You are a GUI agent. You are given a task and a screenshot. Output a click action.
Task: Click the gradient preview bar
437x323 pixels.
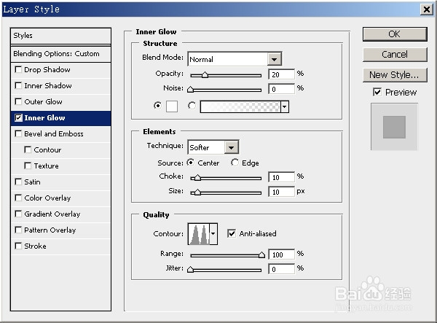click(x=240, y=107)
